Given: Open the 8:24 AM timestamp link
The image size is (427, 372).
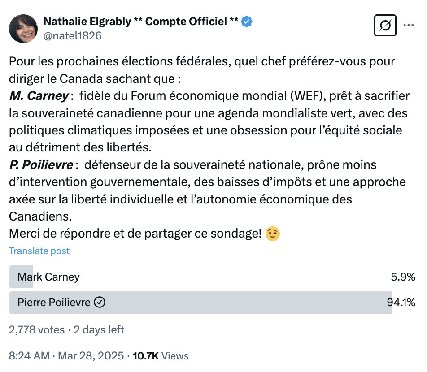Looking at the screenshot, I should (x=30, y=356).
